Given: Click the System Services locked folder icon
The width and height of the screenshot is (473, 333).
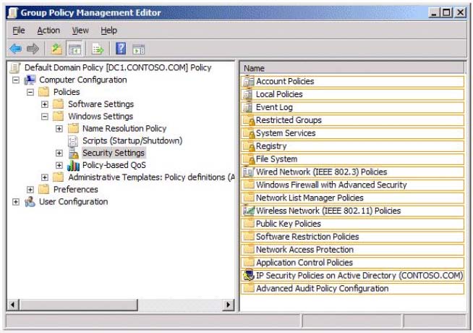Looking at the screenshot, I should 250,133.
